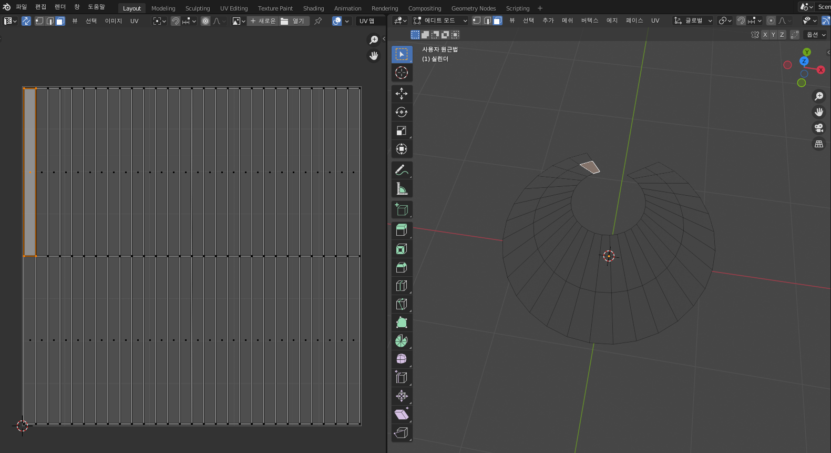
Task: Select the Extrude Region tool
Action: [402, 230]
